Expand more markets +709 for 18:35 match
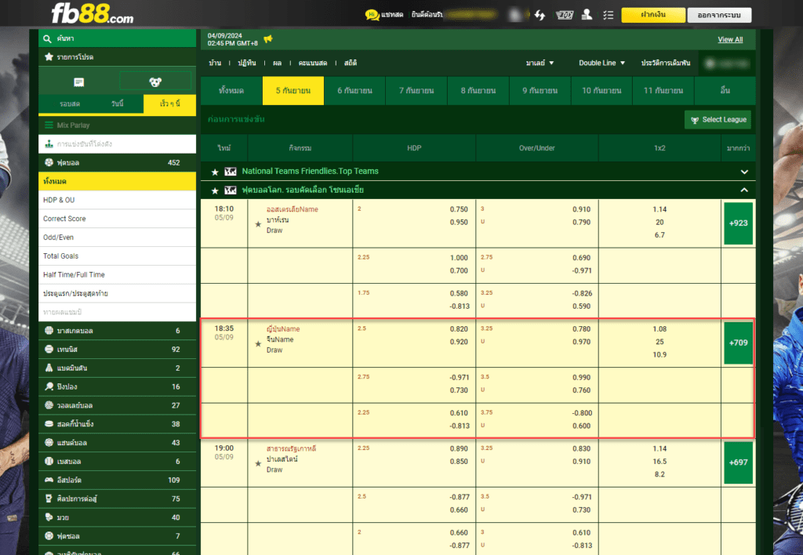This screenshot has width=803, height=555. 738,343
